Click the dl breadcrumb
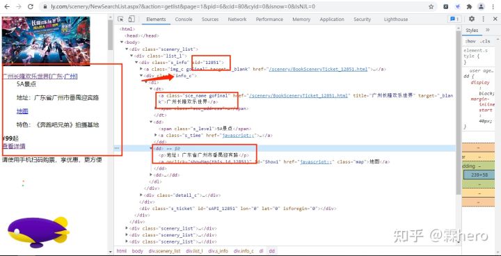The height and width of the screenshot is (256, 501). point(261,251)
